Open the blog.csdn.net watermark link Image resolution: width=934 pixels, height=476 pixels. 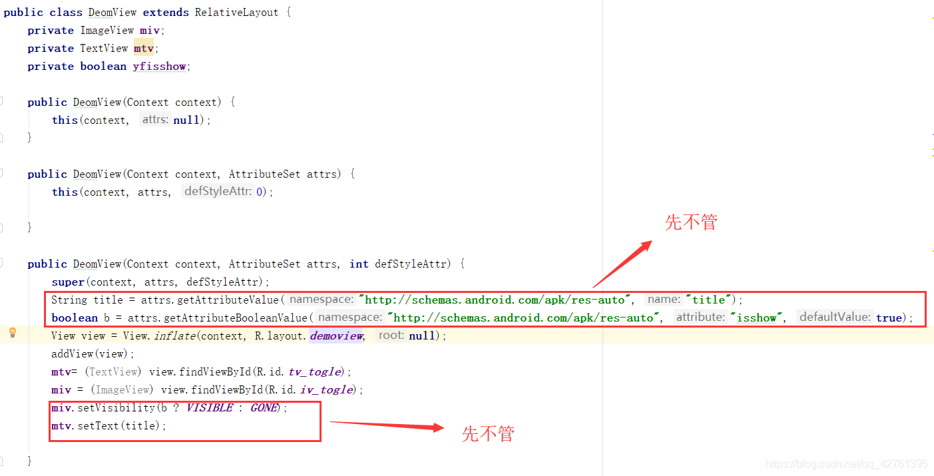tap(846, 464)
